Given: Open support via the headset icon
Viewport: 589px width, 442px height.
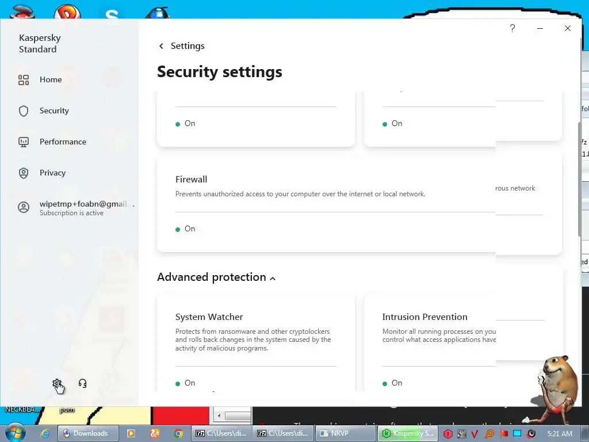Looking at the screenshot, I should (83, 383).
